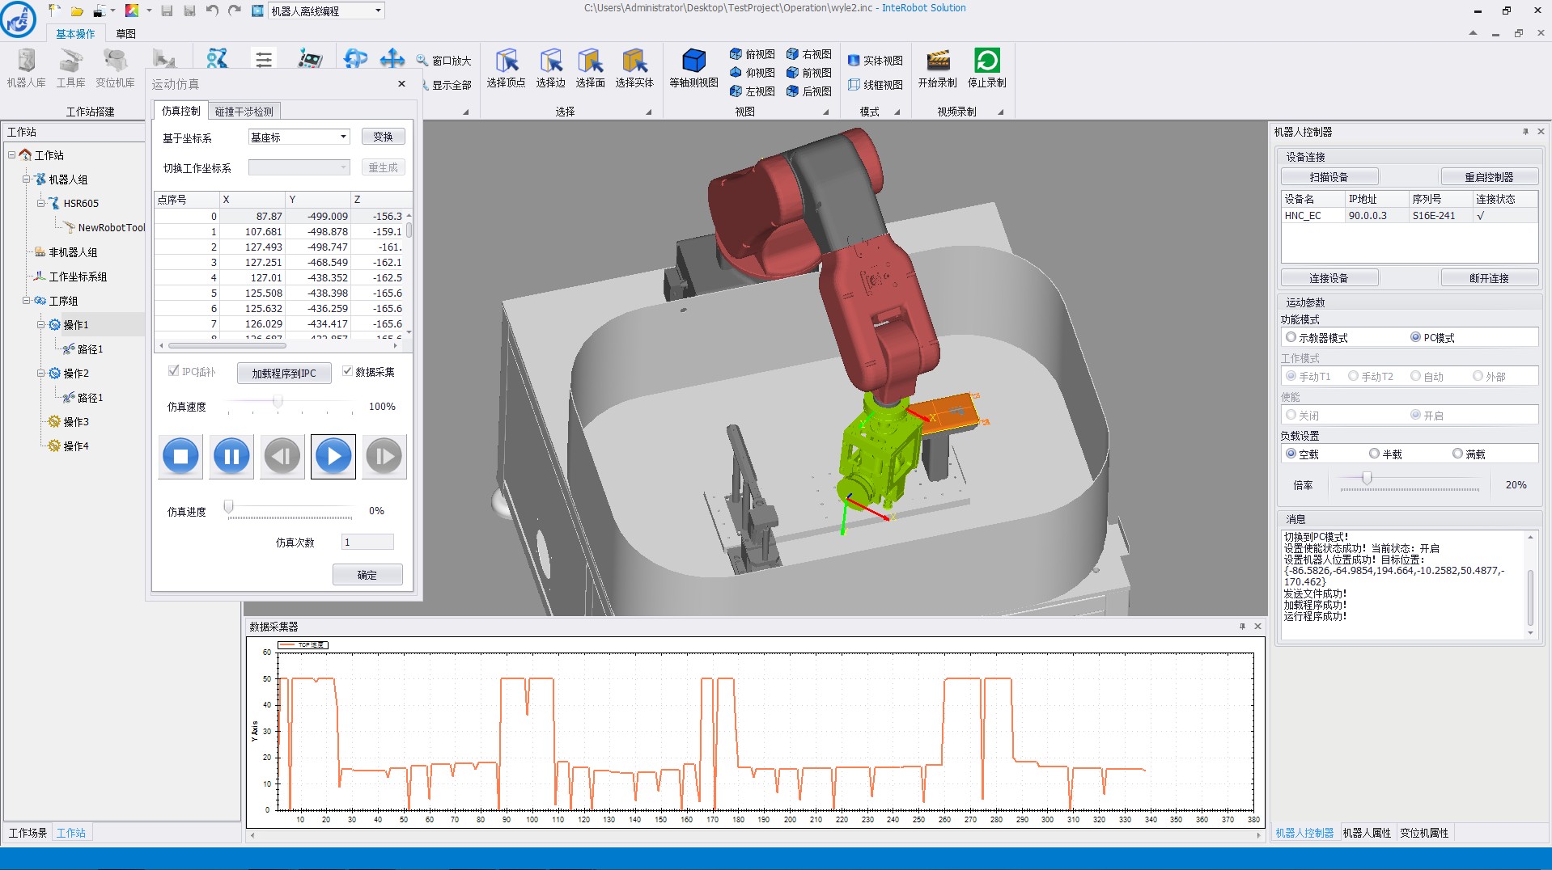Viewport: 1552px width, 870px height.
Task: Click the open folder icon in quick toolbar
Action: [x=77, y=11]
